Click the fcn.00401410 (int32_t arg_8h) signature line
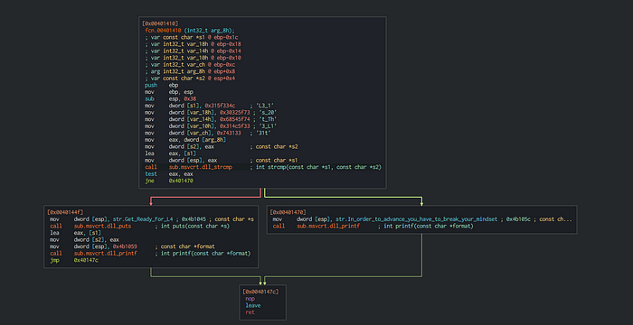Screen dimensions: 633x325 pos(190,30)
